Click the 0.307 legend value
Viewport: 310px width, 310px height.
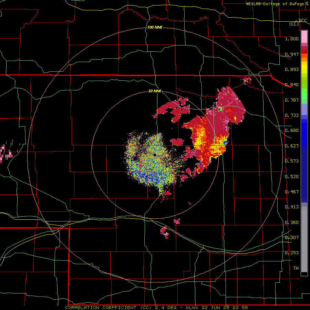(x=292, y=237)
